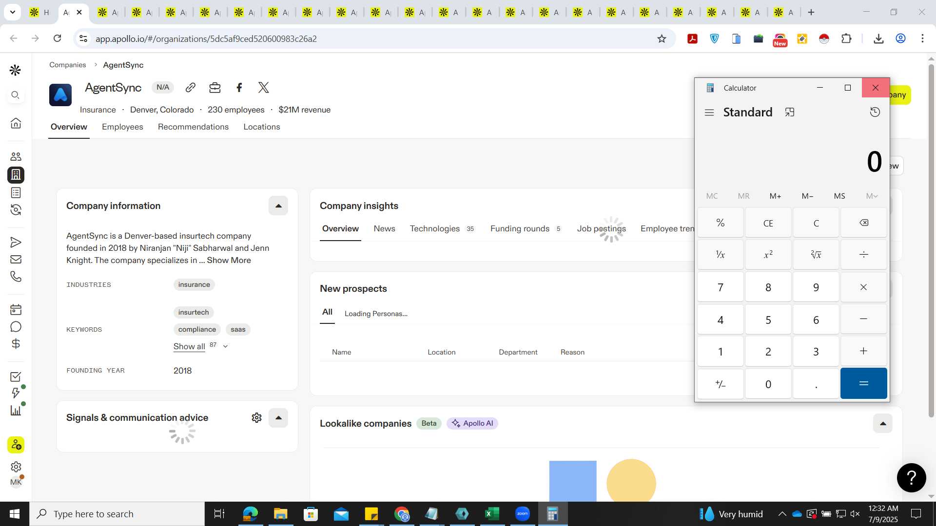This screenshot has width=936, height=526.
Task: Open News tab in Company insights
Action: (x=385, y=228)
